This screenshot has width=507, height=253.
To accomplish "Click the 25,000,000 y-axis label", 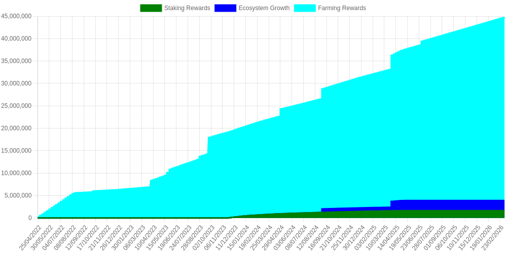I will [x=16, y=106].
